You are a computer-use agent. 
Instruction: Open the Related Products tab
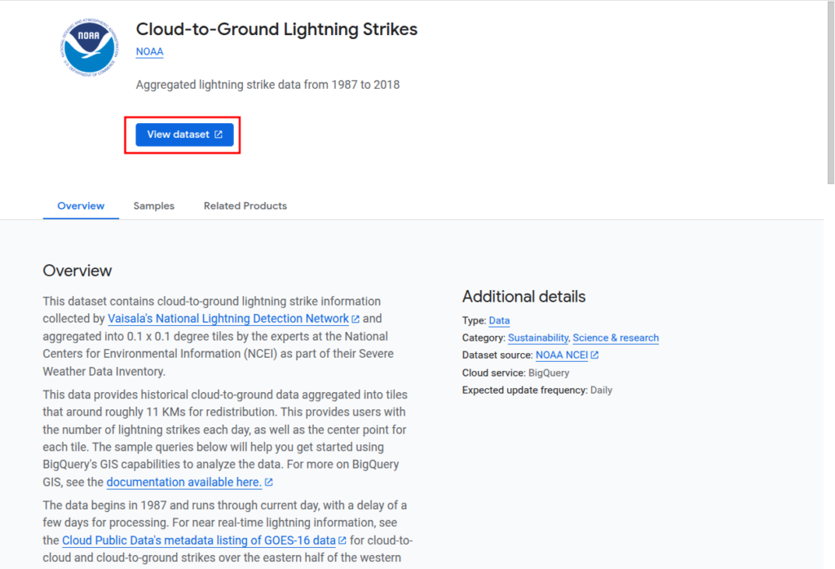coord(245,206)
